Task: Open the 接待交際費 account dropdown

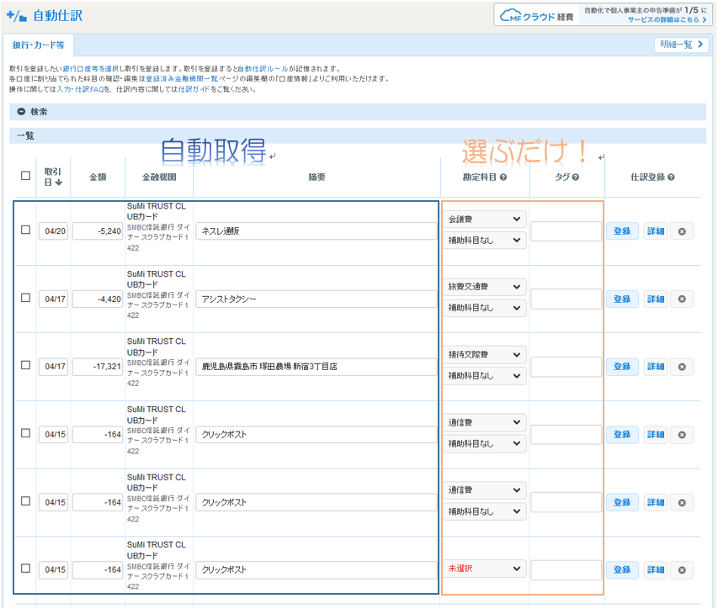Action: click(x=484, y=355)
